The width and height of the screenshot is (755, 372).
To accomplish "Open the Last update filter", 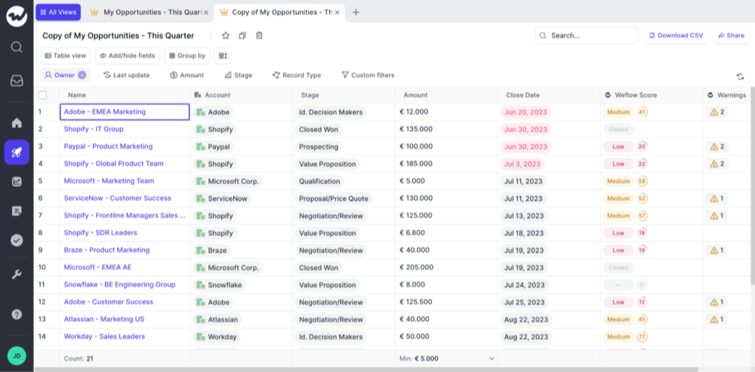I will tap(127, 75).
